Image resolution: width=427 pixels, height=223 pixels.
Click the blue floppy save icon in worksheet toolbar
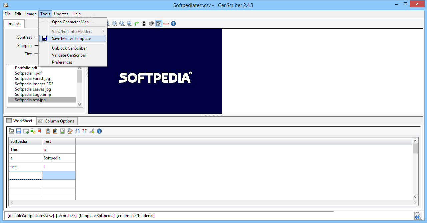19,131
